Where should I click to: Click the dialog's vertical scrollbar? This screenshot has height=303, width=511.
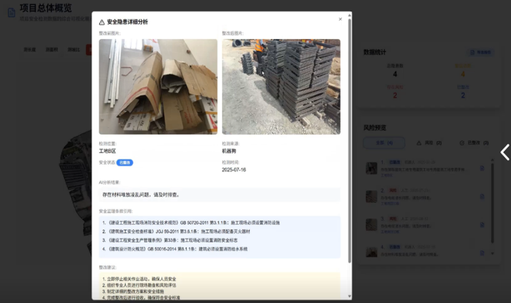click(349, 128)
